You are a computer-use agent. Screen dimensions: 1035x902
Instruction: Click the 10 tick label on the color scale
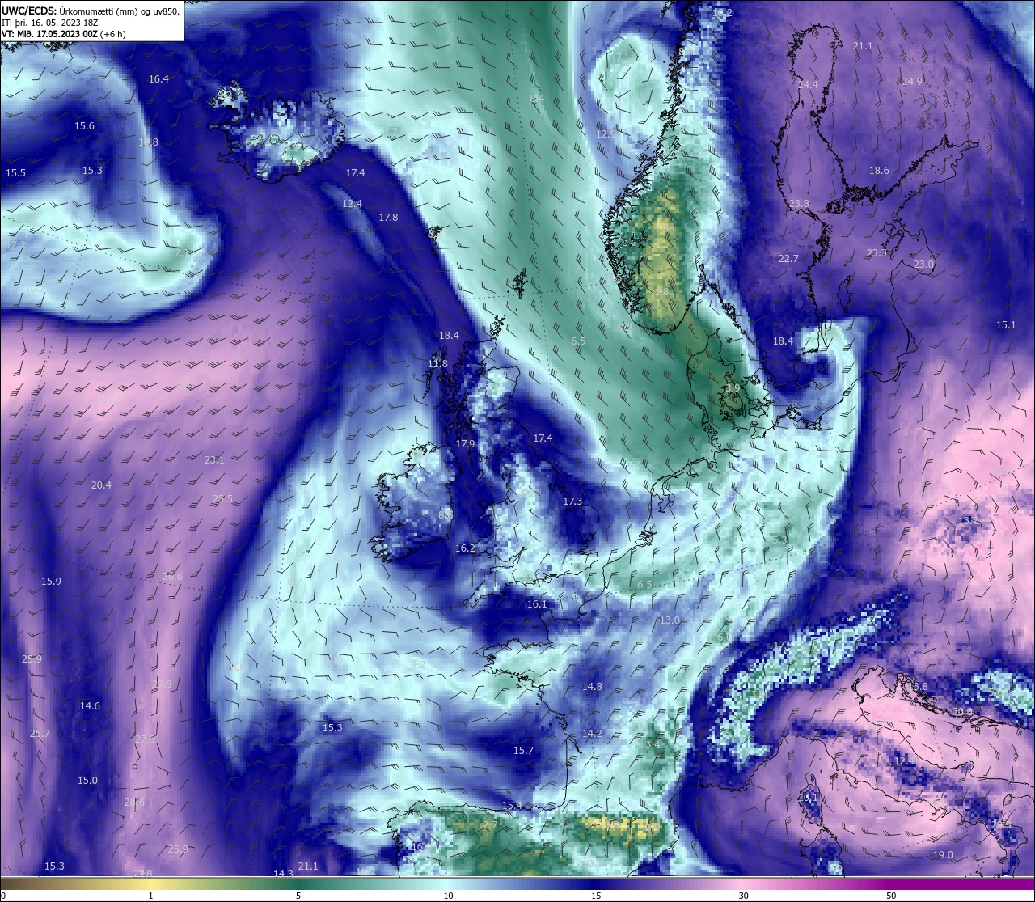(x=448, y=896)
